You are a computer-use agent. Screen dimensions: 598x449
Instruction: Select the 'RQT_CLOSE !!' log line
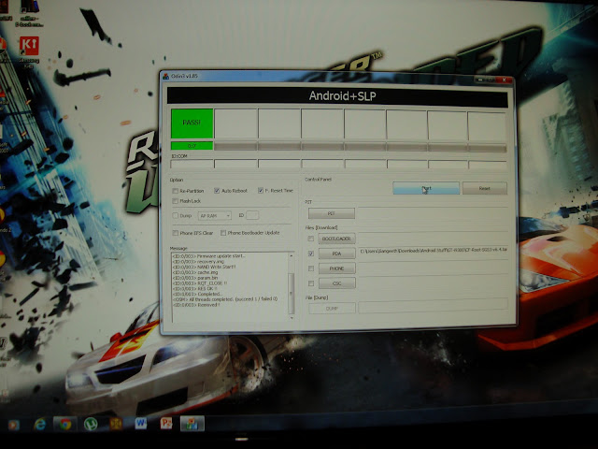pyautogui.click(x=200, y=283)
